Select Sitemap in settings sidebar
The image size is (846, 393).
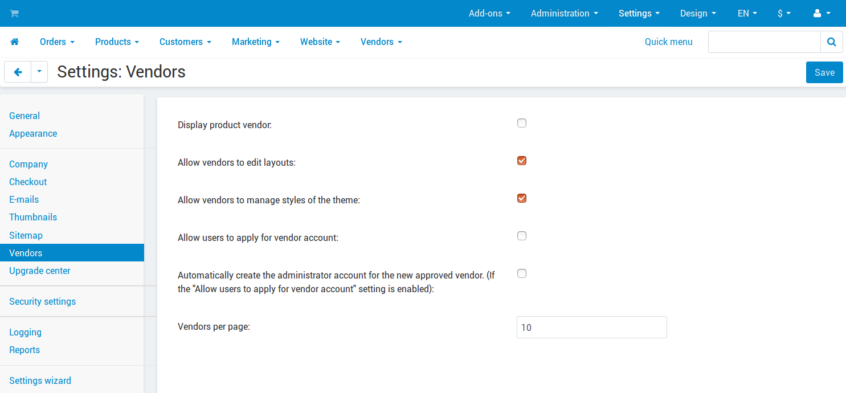(26, 235)
